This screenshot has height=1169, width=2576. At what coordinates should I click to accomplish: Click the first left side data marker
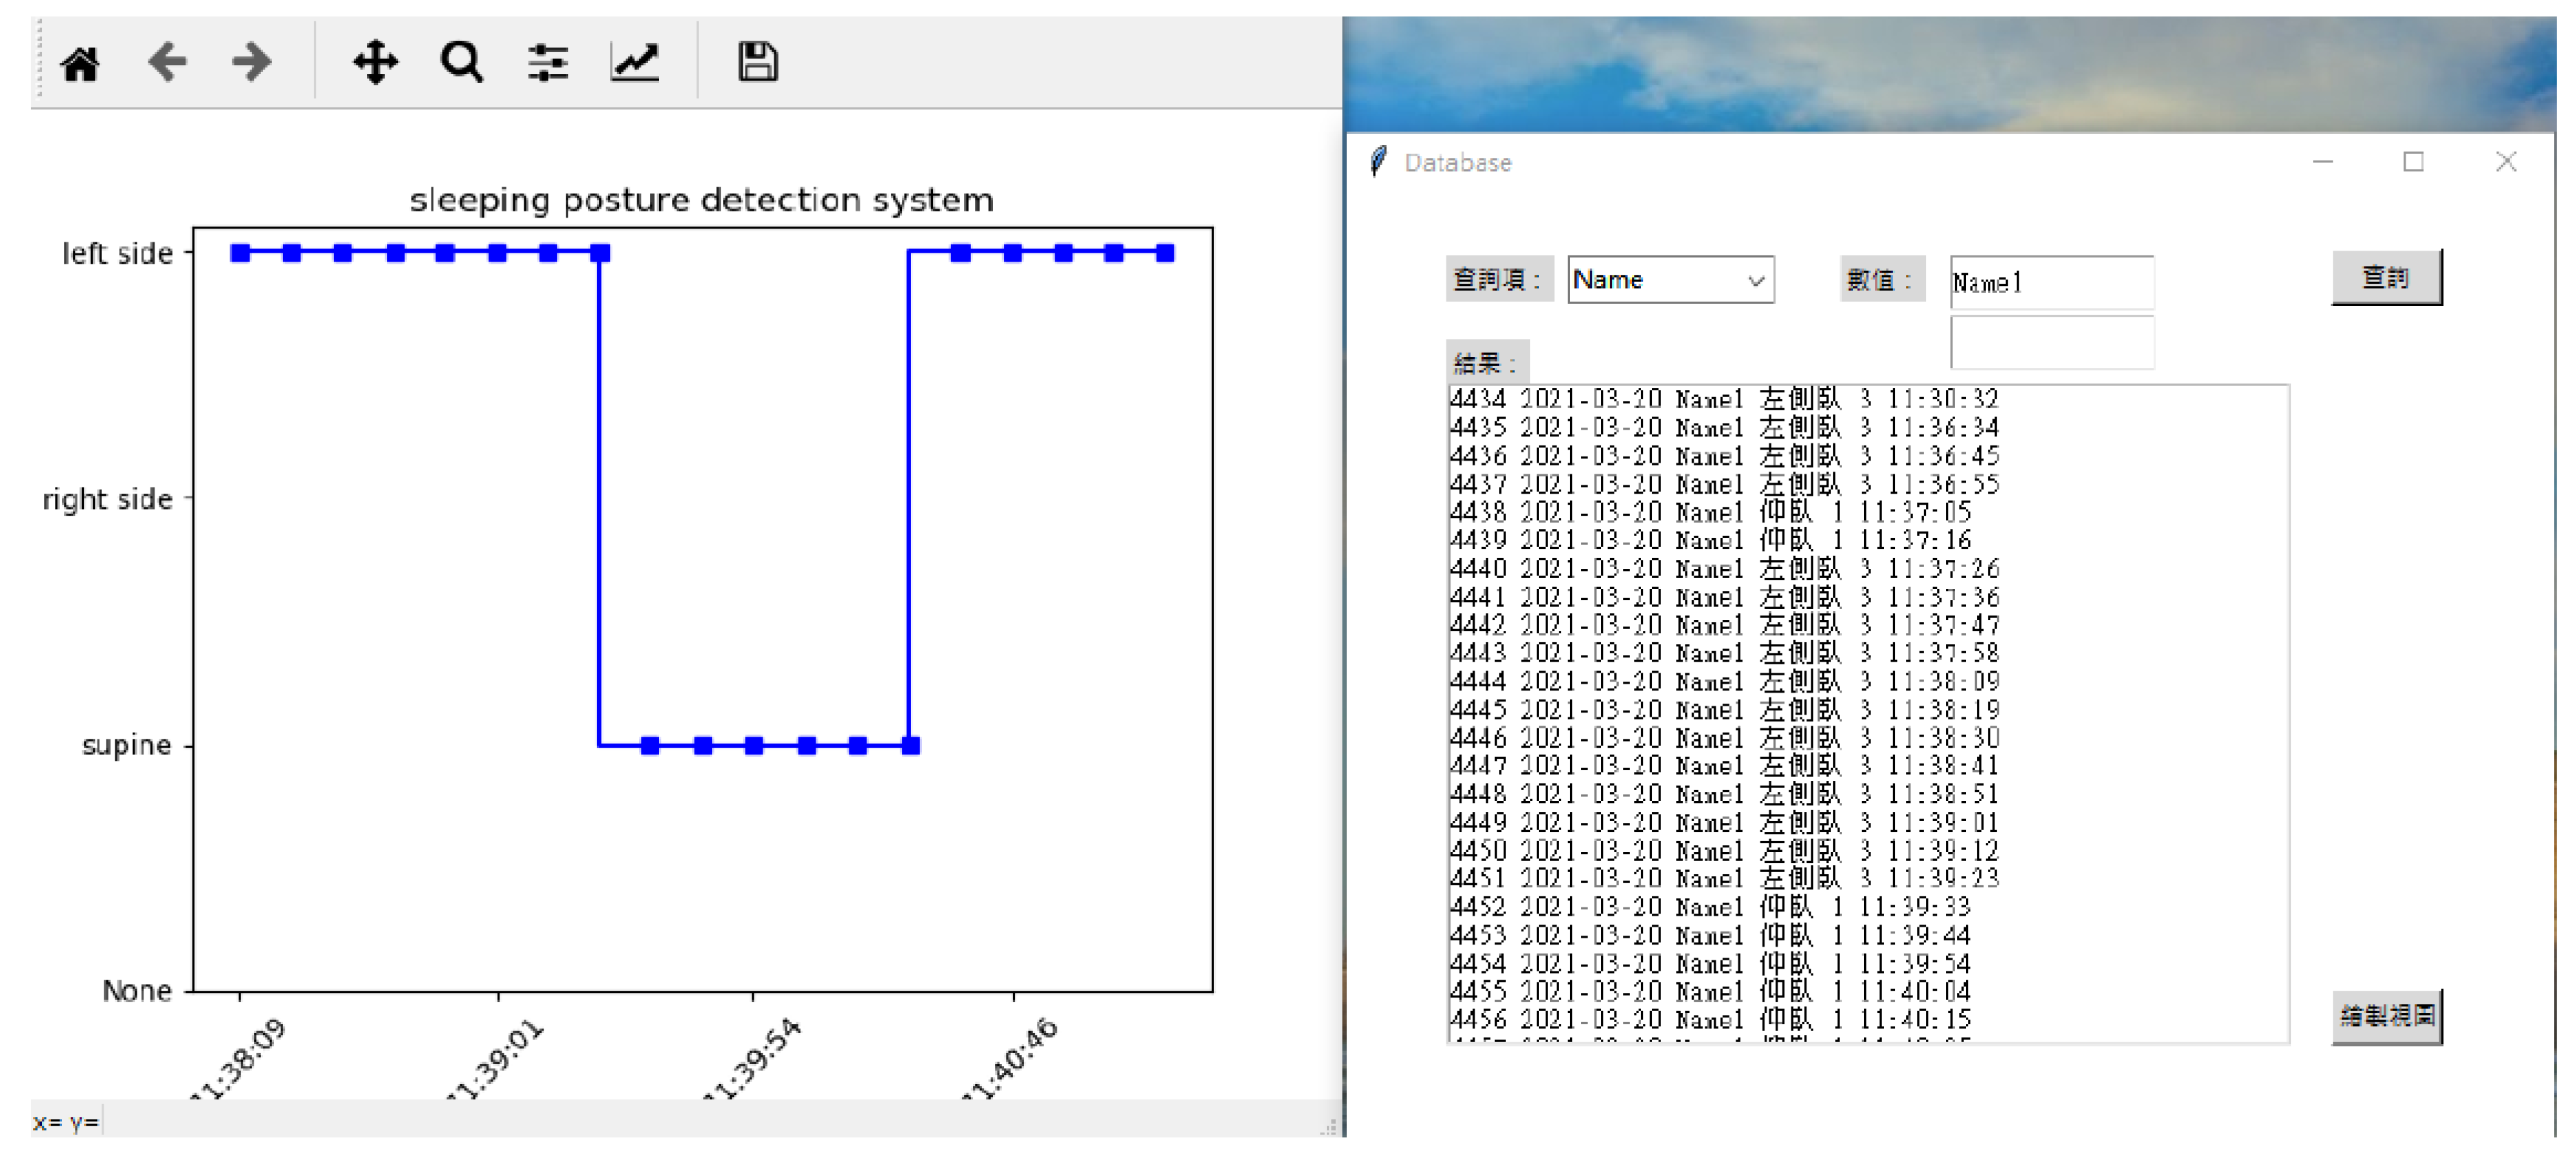click(x=240, y=253)
